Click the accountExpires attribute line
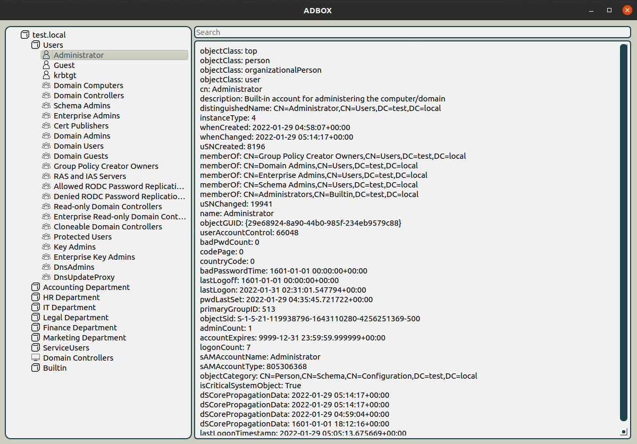 (x=292, y=338)
